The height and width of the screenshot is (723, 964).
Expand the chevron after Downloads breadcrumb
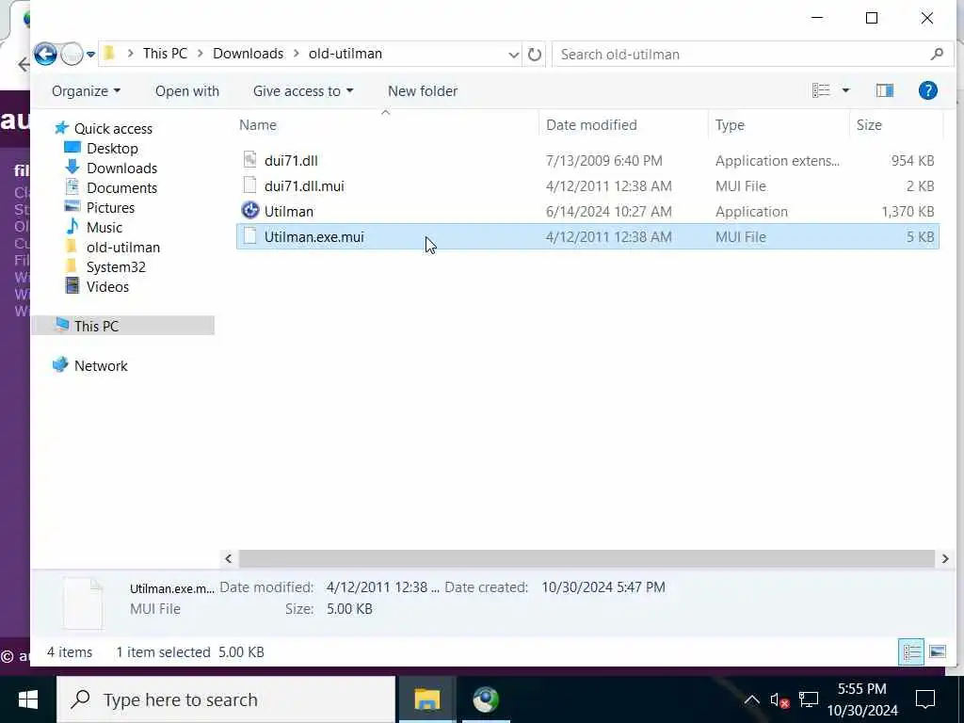(296, 54)
